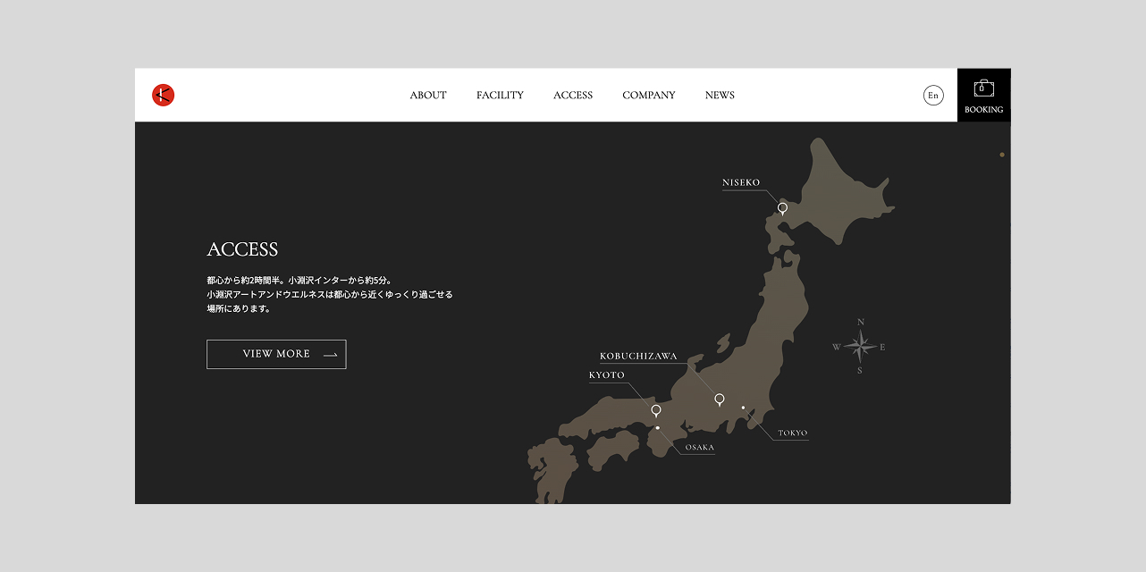The width and height of the screenshot is (1146, 572).
Task: Select the Kyoto map pin
Action: [656, 410]
